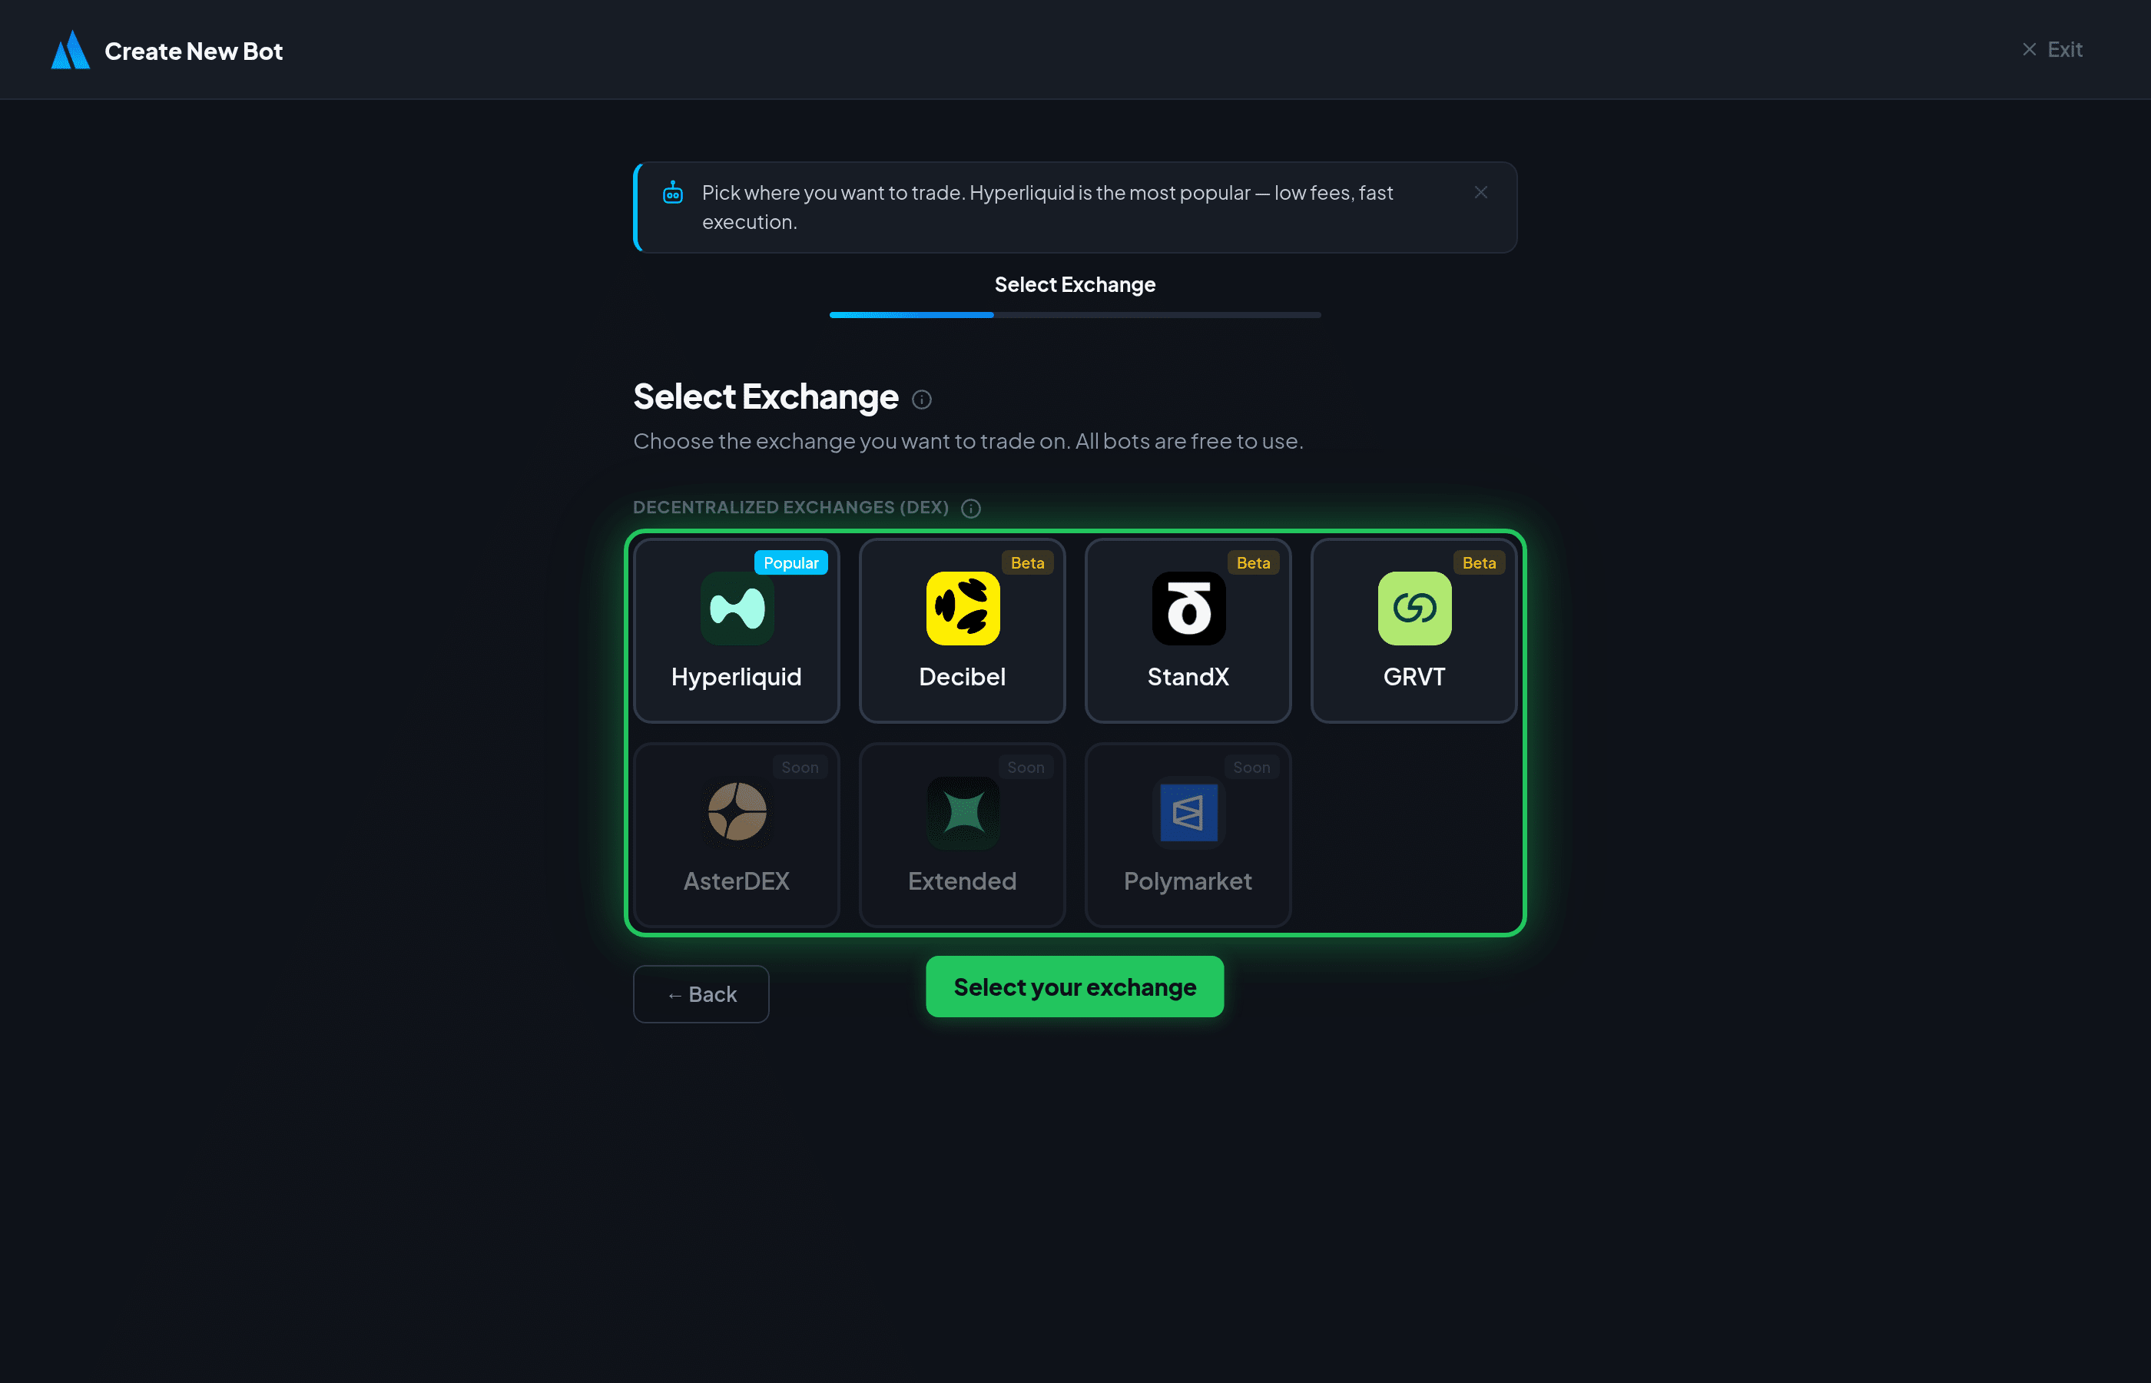2151x1383 pixels.
Task: Select the Decibel exchange icon
Action: click(963, 608)
